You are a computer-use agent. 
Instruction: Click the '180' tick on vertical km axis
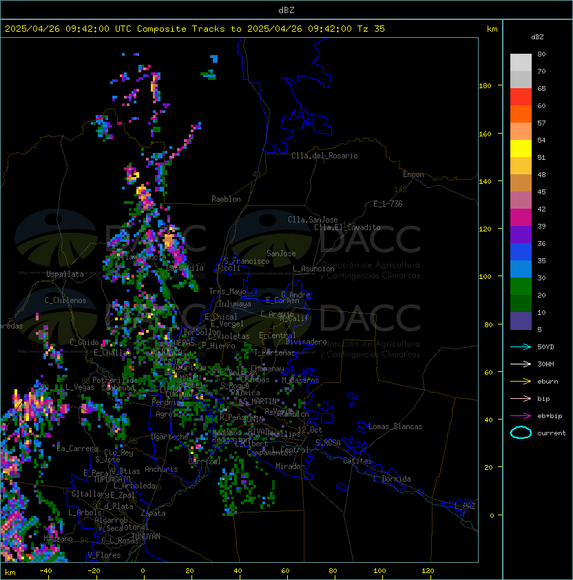[485, 86]
